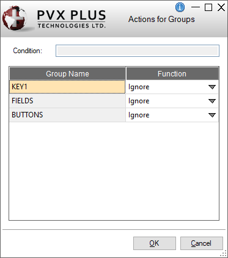Screen dimensions: 228x258
Task: Select the KEY1 group name cell
Action: click(67, 87)
